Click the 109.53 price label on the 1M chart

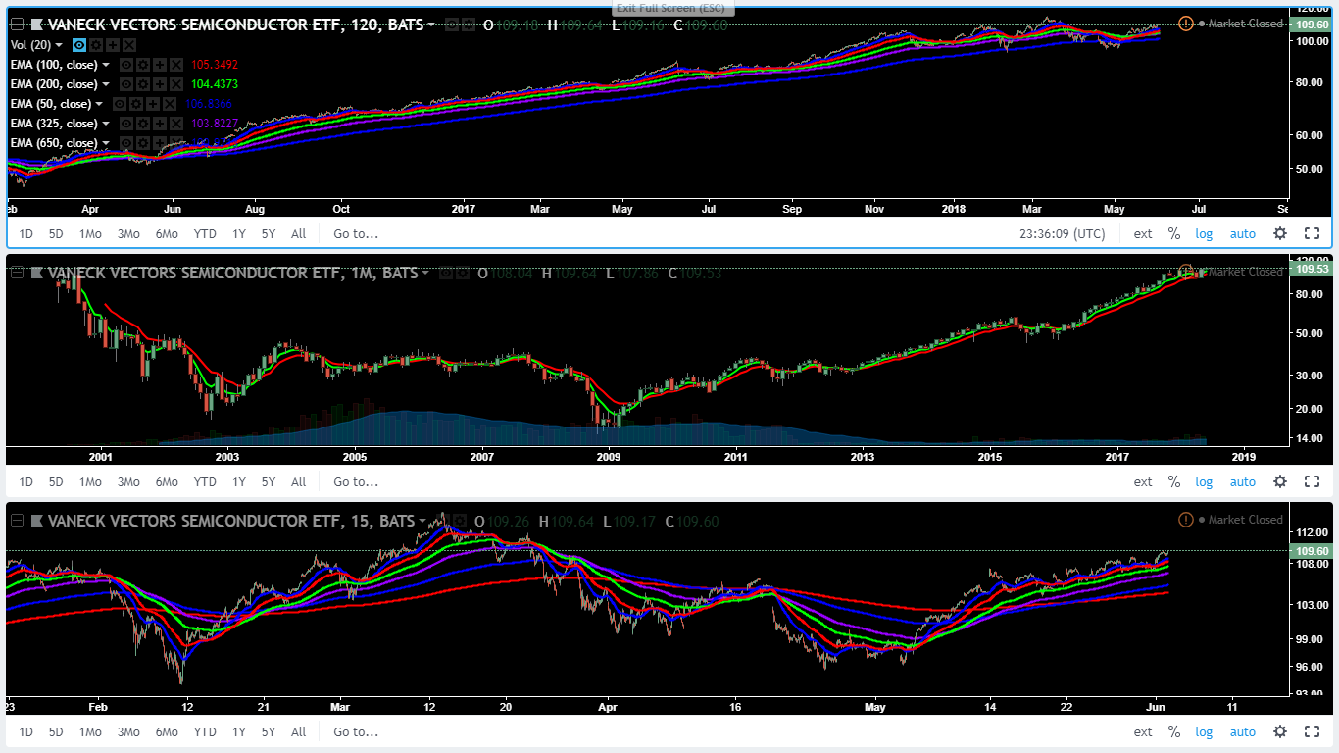1312,268
